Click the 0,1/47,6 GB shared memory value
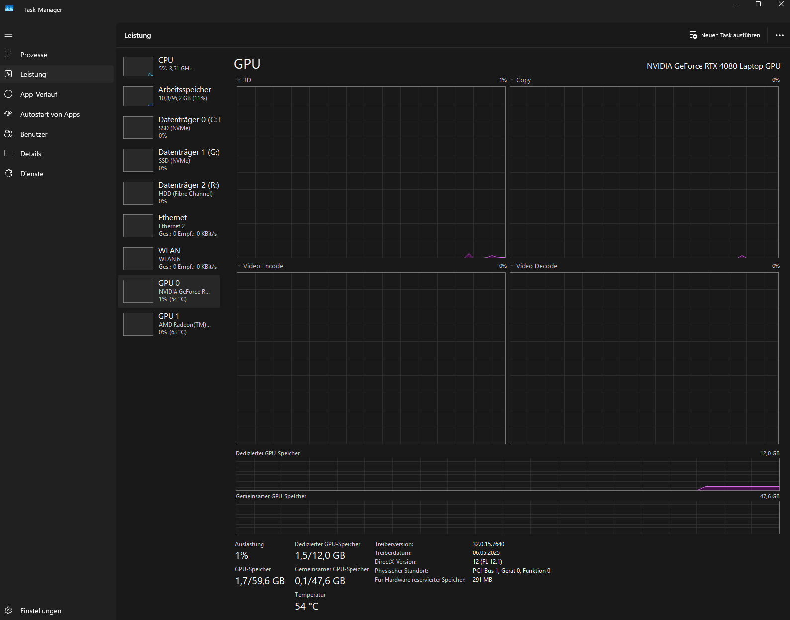Viewport: 790px width, 620px height. tap(320, 581)
